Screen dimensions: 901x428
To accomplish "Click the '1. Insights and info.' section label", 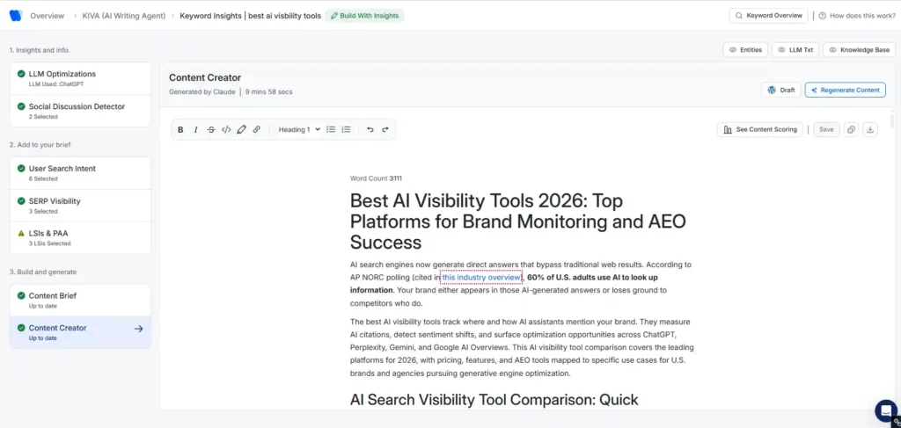I will click(x=40, y=50).
